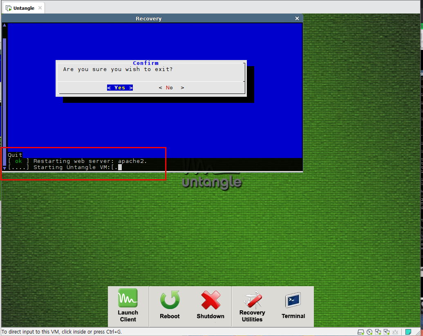Image resolution: width=423 pixels, height=336 pixels.
Task: Click 'Restarting web server: apache2.' line
Action: pyautogui.click(x=77, y=161)
